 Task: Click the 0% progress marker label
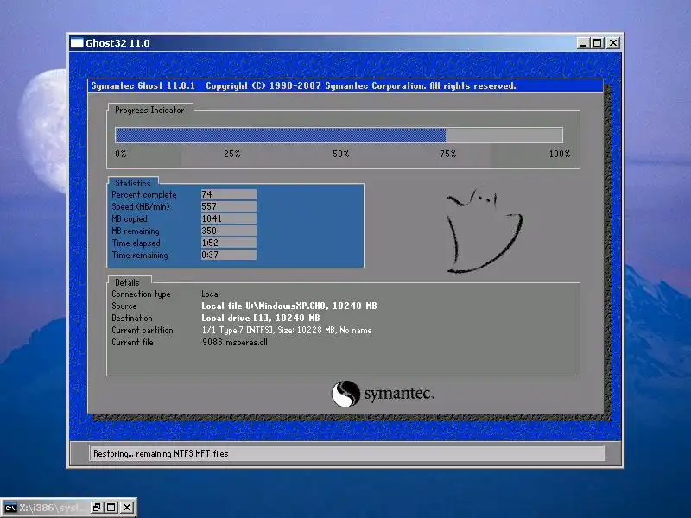pos(121,154)
